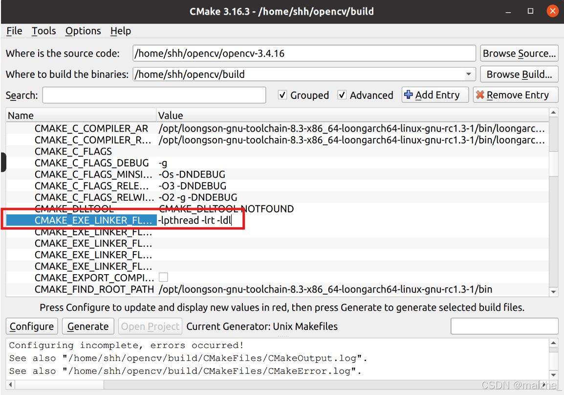Focus the source code path field
The width and height of the screenshot is (564, 395).
[304, 53]
